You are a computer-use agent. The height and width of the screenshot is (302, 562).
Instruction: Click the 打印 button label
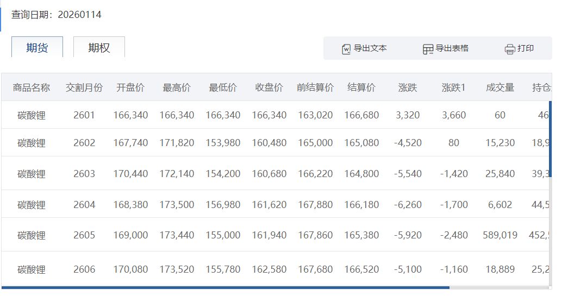point(526,48)
